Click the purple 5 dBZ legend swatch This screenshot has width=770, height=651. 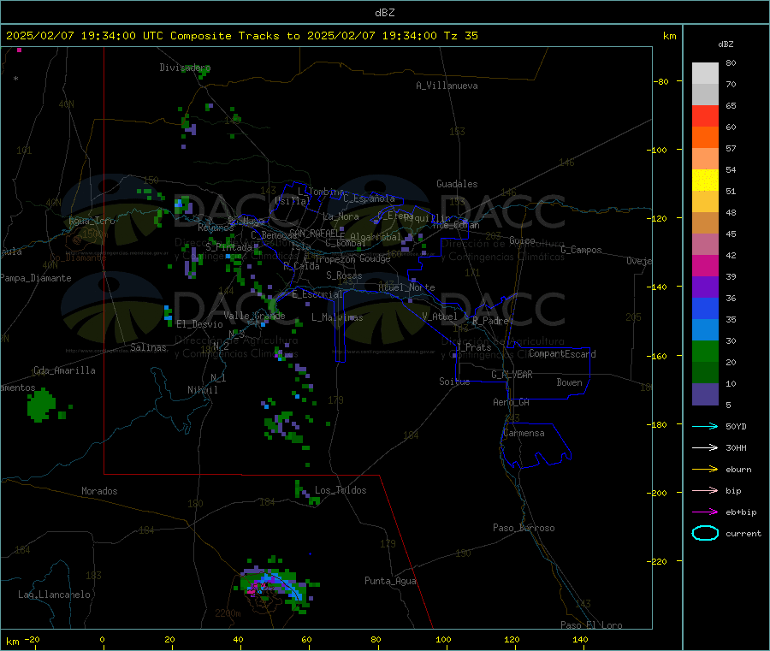pos(705,394)
